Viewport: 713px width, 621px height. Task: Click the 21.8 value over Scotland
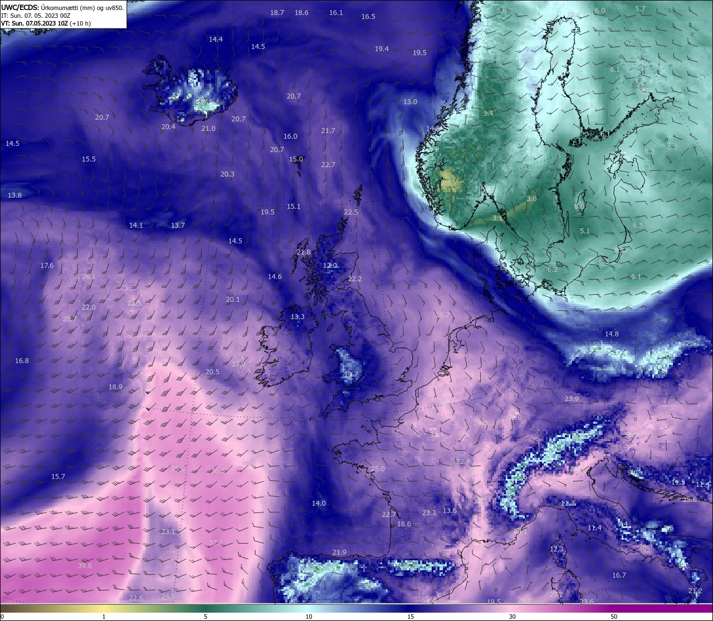[304, 252]
